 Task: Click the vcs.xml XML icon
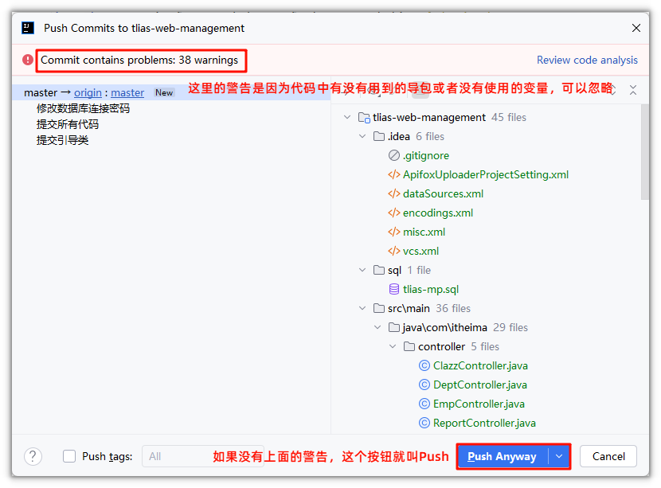pyautogui.click(x=393, y=251)
